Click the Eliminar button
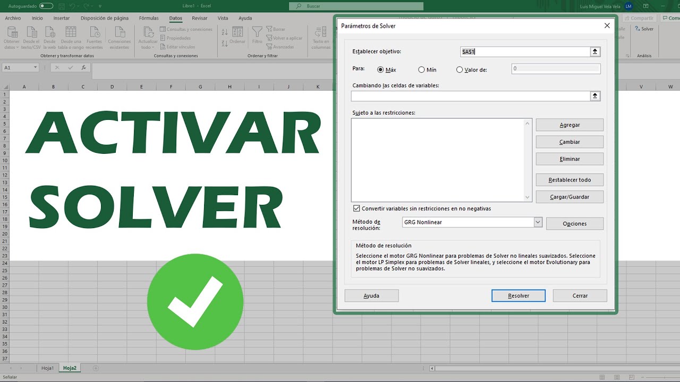This screenshot has height=382, width=680. coord(569,159)
